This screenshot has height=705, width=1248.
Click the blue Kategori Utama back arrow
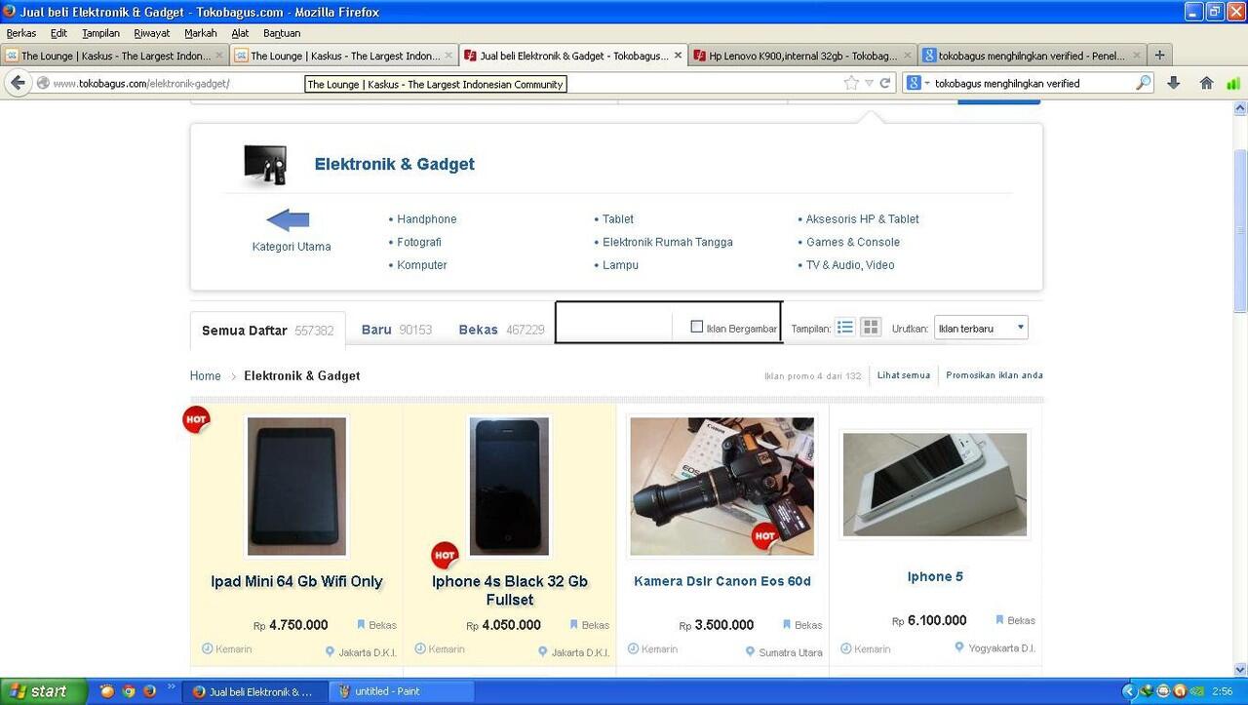pyautogui.click(x=288, y=220)
